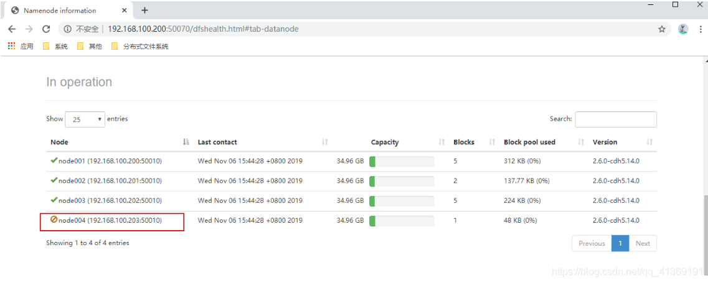Click the 224 KB (0%) block pool value
Viewport: 708px width, 283px height.
click(522, 200)
